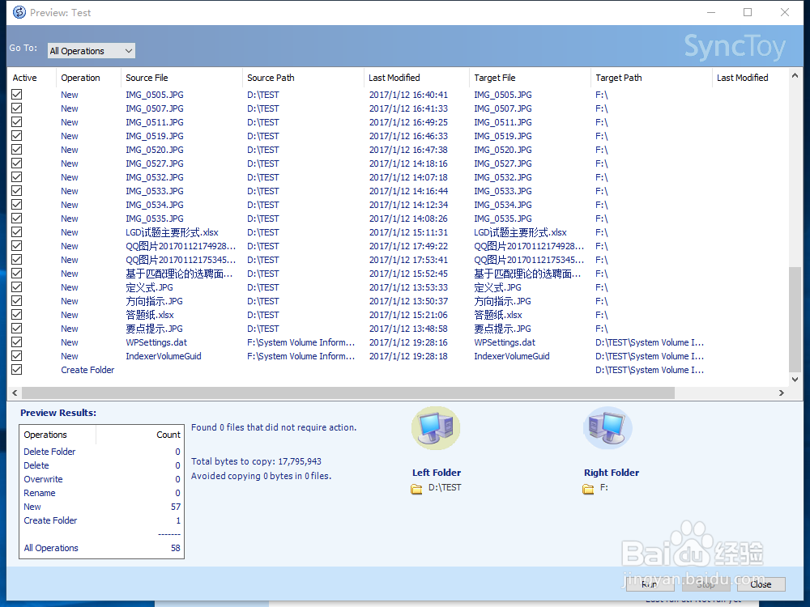Click Total bytes to copy text

256,461
